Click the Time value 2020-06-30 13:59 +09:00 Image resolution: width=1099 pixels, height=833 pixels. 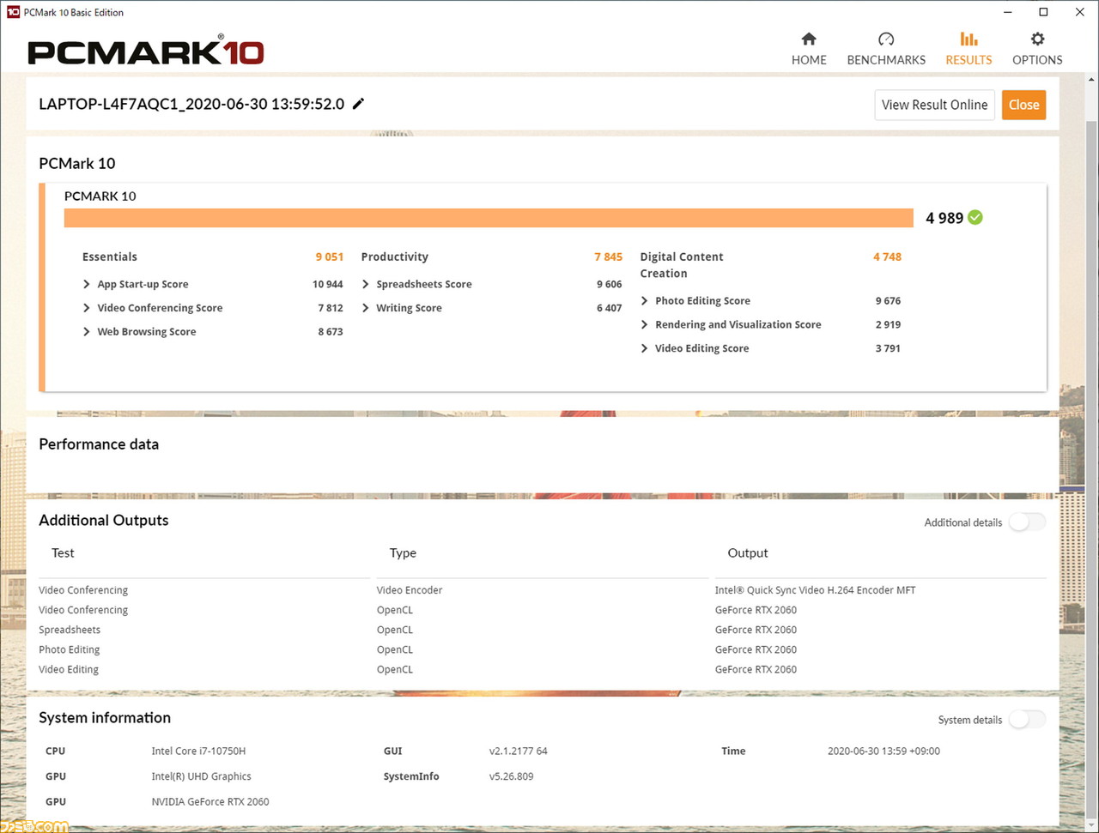883,751
